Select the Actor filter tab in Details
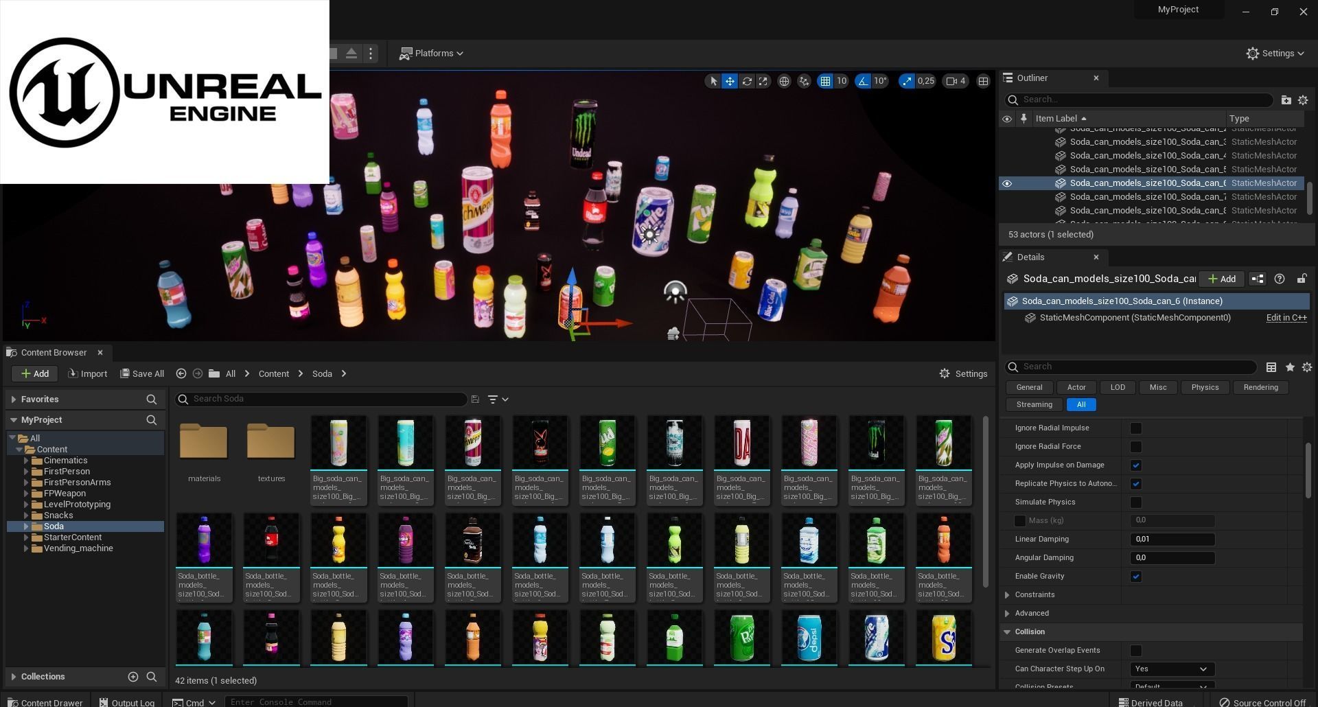The width and height of the screenshot is (1318, 707). click(x=1076, y=388)
